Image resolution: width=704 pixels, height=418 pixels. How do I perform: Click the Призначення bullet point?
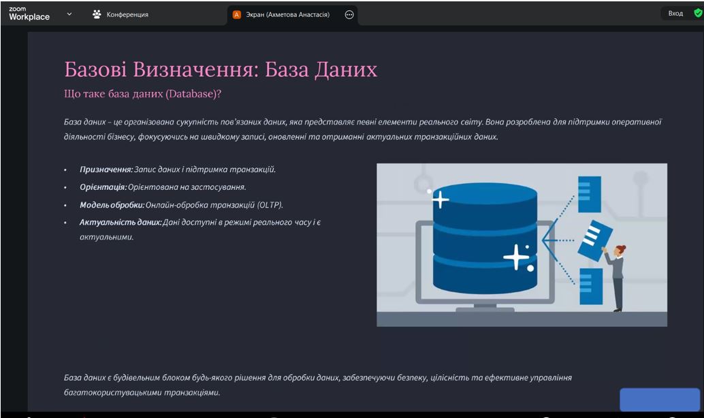click(x=177, y=170)
